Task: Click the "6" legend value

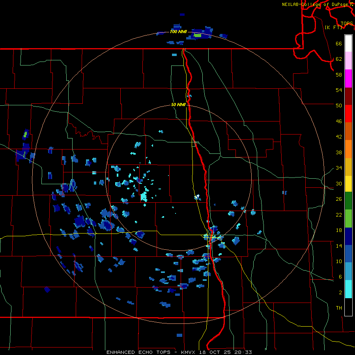Action: coord(340,277)
